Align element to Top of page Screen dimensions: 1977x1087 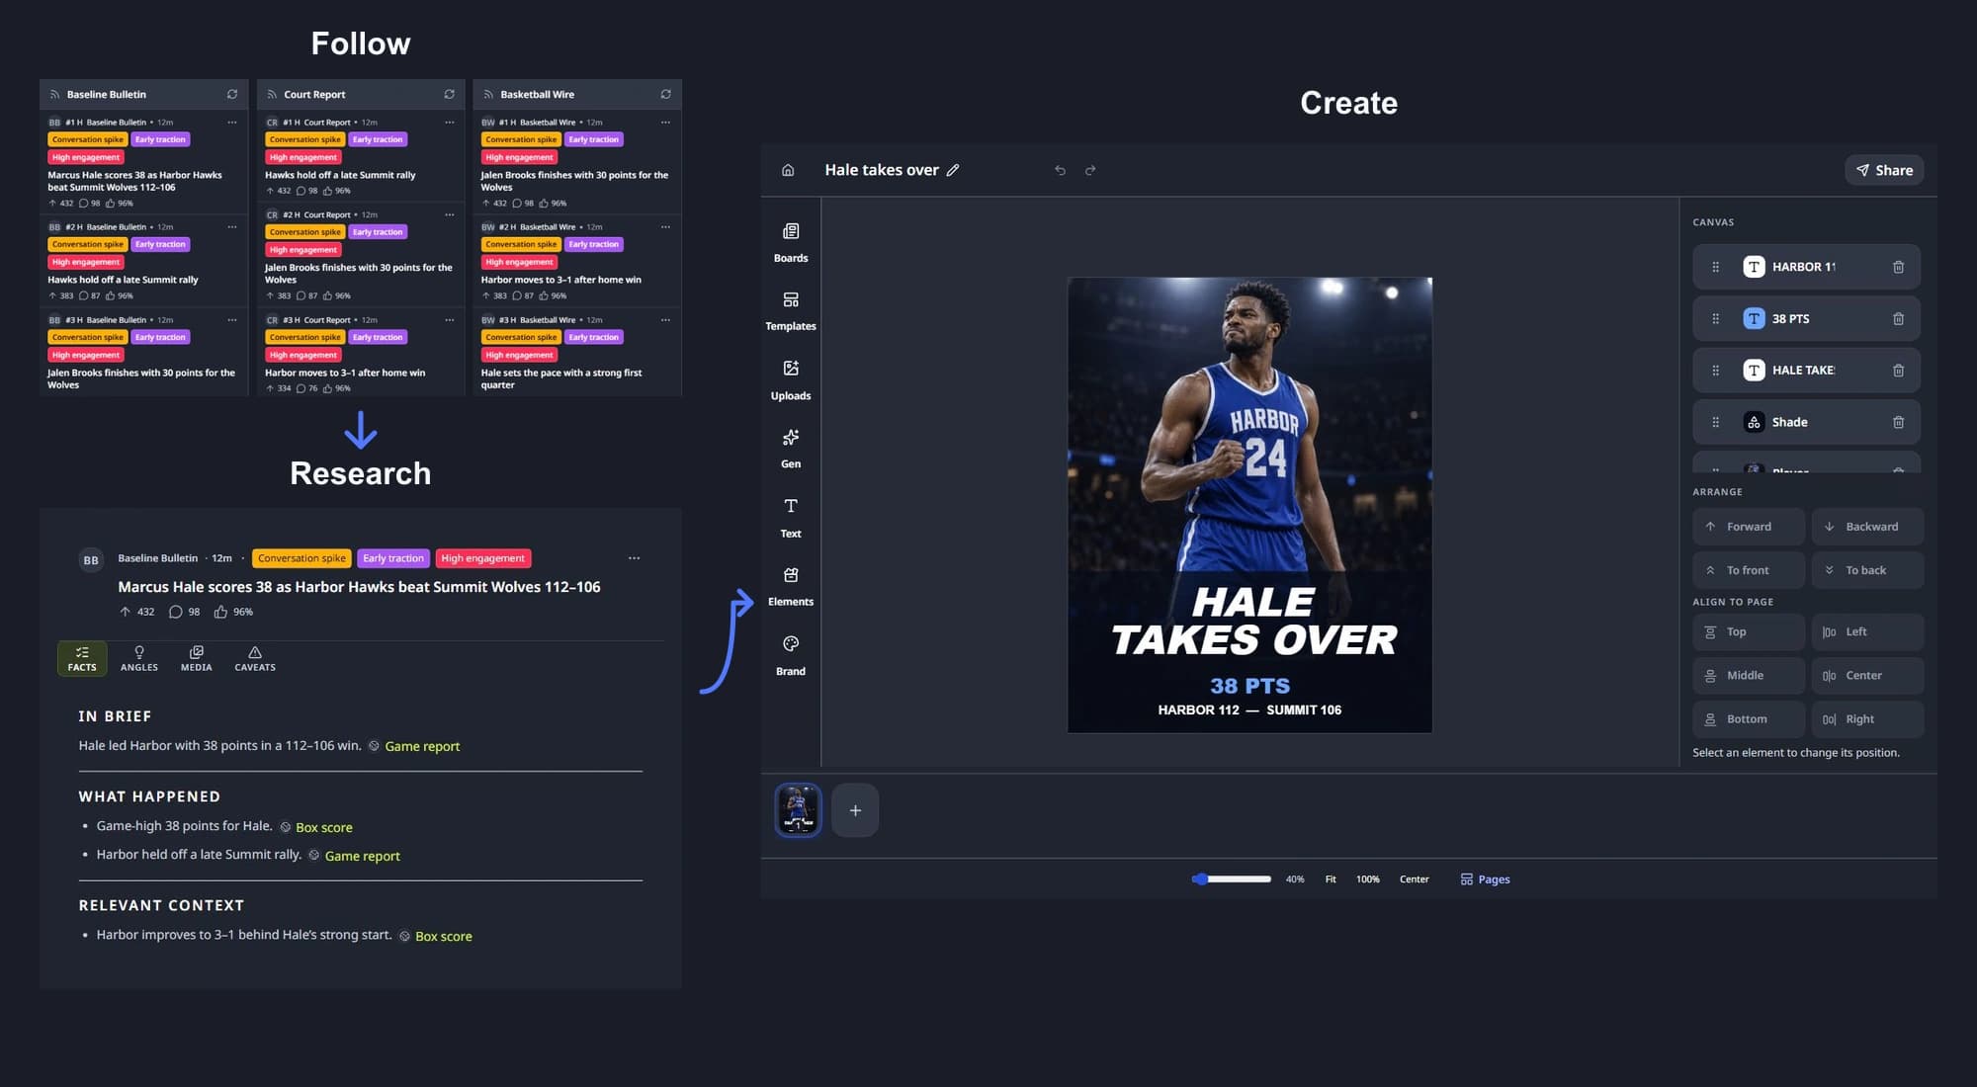(1749, 631)
